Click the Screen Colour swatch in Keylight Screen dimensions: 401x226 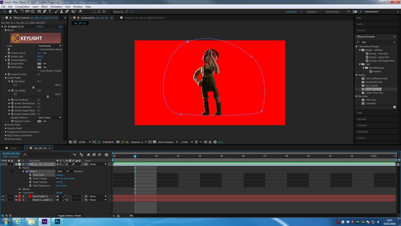[x=39, y=53]
